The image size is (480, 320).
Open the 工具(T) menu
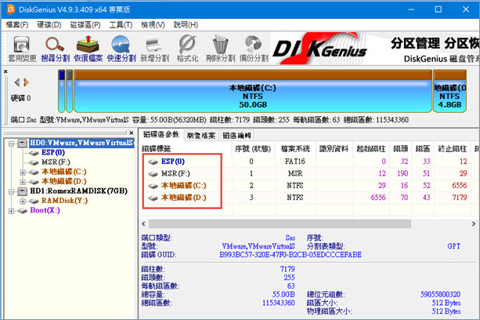point(121,25)
